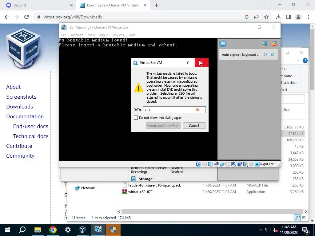Click the Cancel button in the dialog
This screenshot has width=315, height=236.
[194, 126]
